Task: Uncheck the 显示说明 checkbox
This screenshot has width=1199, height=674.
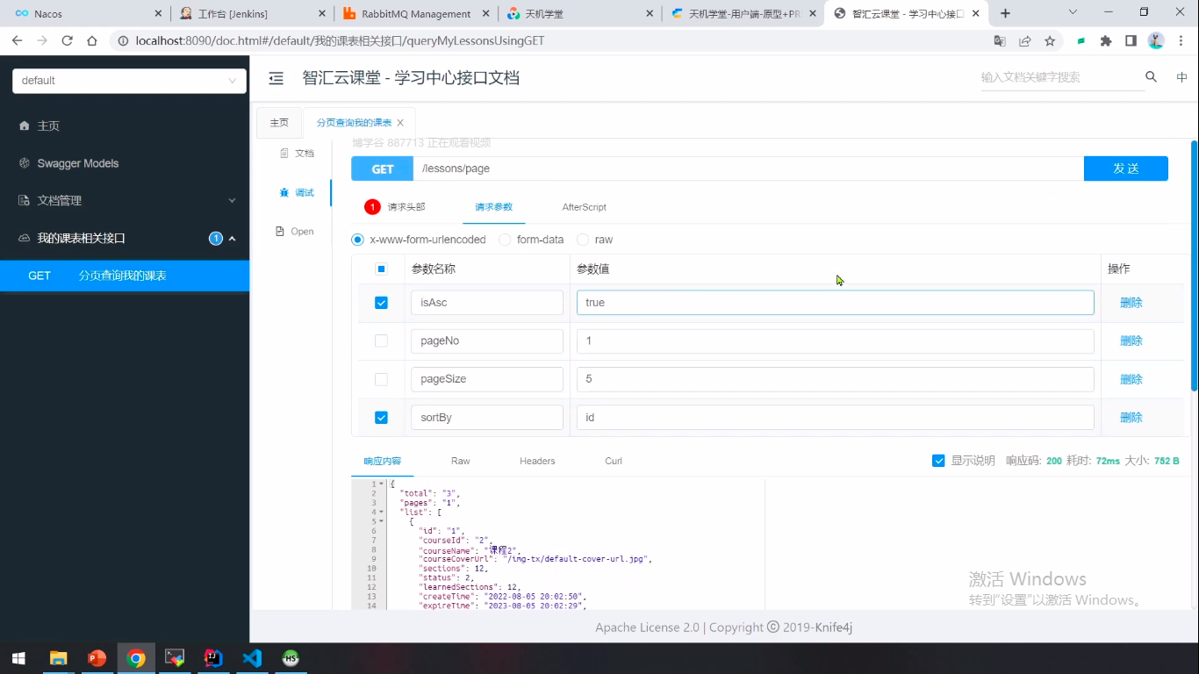Action: pyautogui.click(x=938, y=461)
